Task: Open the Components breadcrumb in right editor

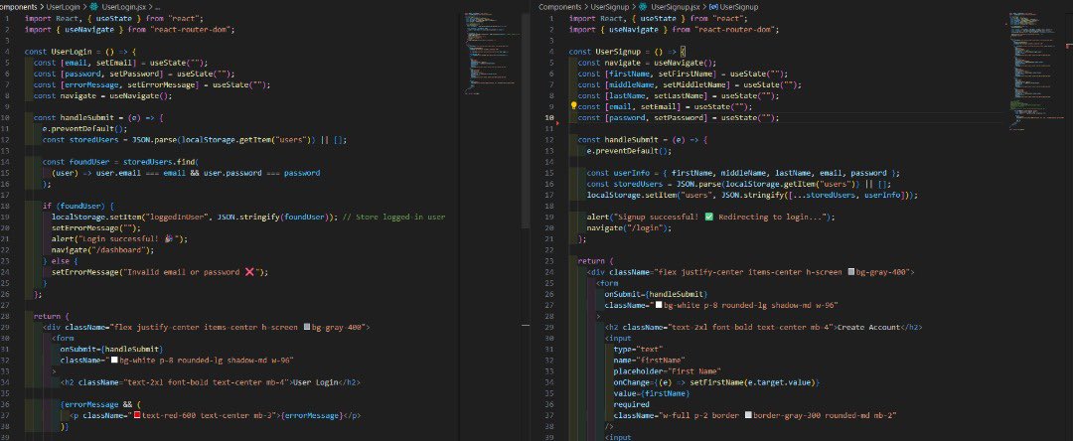Action: (x=561, y=6)
